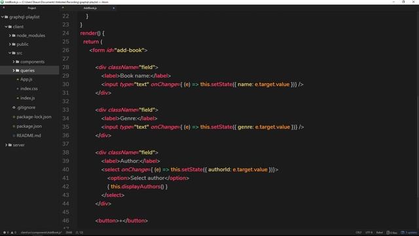Viewport: 419px width, 236px height.
Task: Click the server folder icon
Action: [x=10, y=145]
